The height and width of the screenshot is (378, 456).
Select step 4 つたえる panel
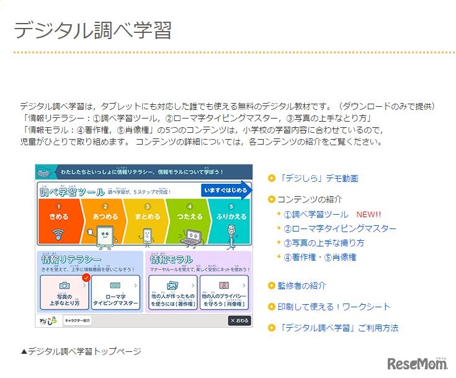tap(189, 222)
